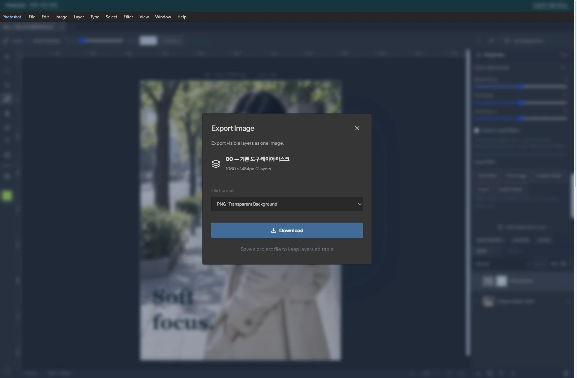Open the Filter menu
Viewport: 577px width, 378px height.
(x=128, y=17)
